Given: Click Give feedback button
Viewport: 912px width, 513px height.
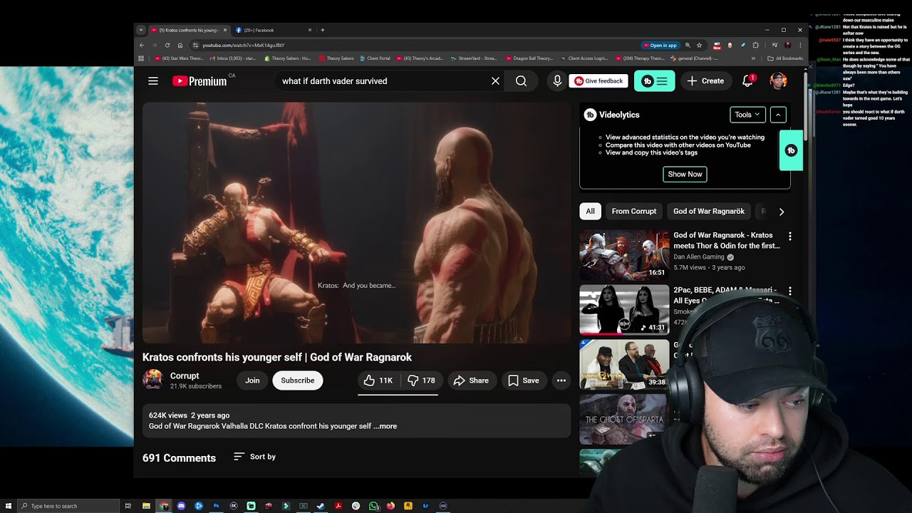Looking at the screenshot, I should [x=598, y=81].
